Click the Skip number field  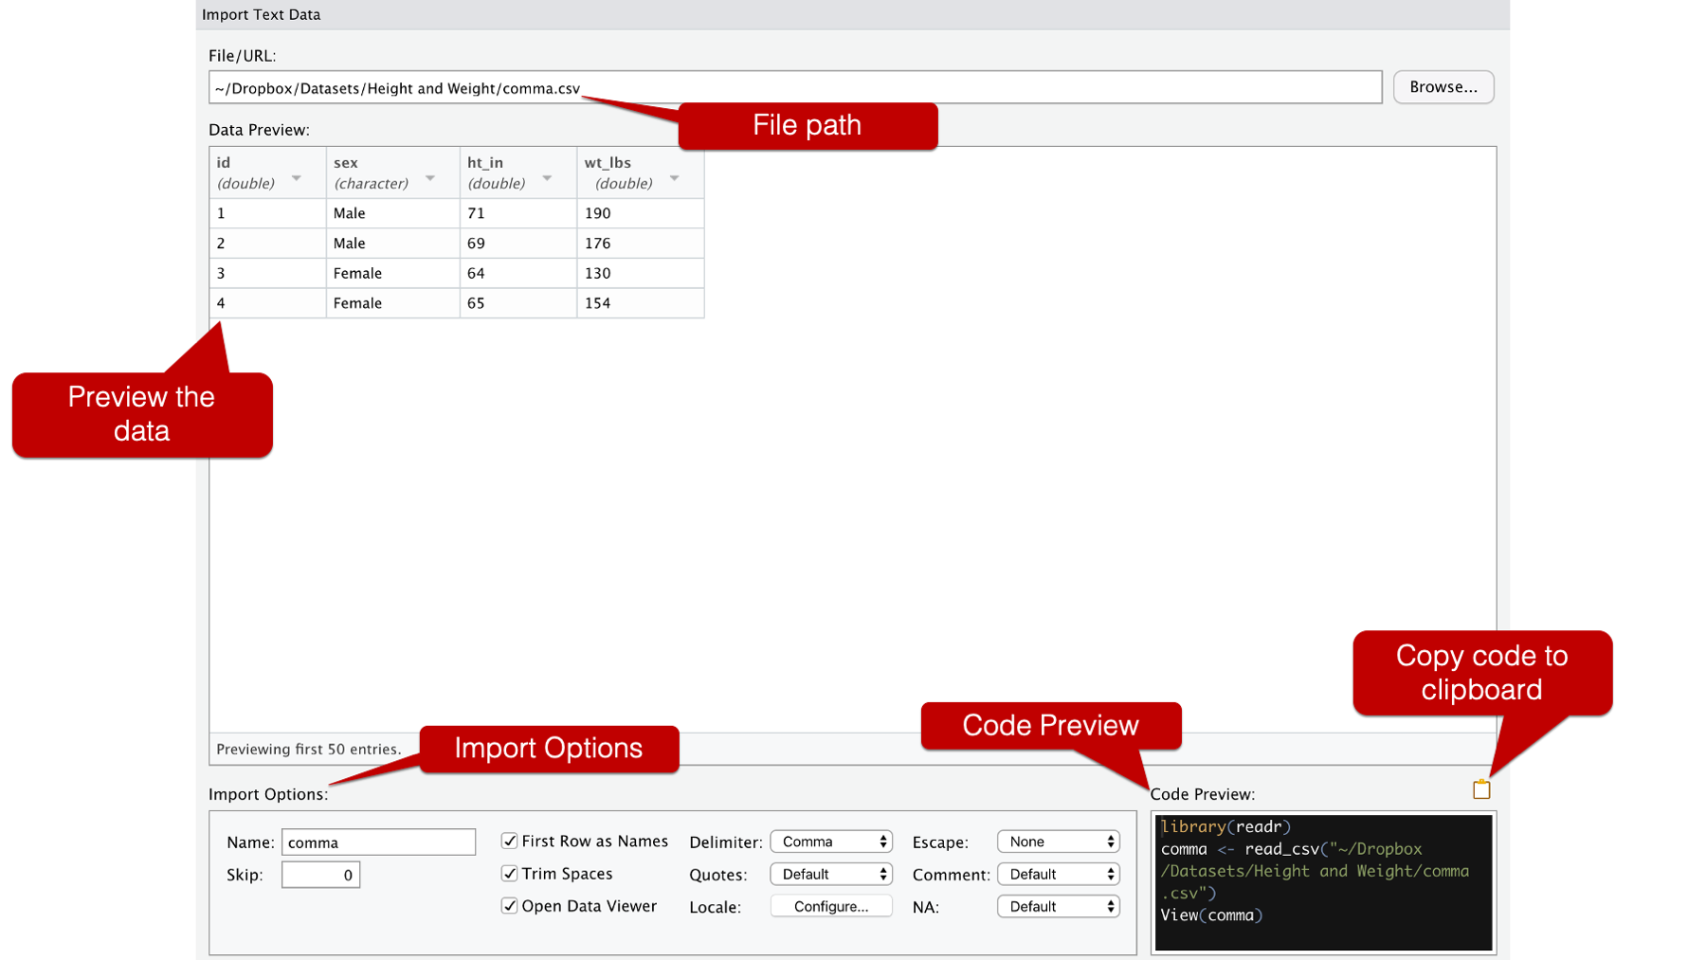click(320, 875)
